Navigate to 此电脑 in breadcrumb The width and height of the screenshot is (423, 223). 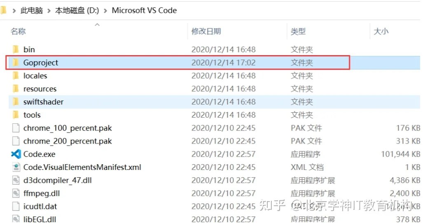point(32,11)
